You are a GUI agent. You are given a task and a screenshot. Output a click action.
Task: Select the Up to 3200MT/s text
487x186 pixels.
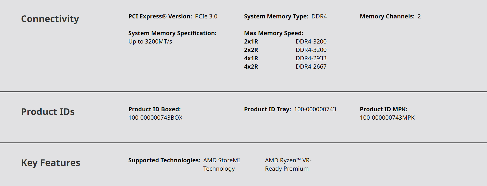click(x=150, y=42)
